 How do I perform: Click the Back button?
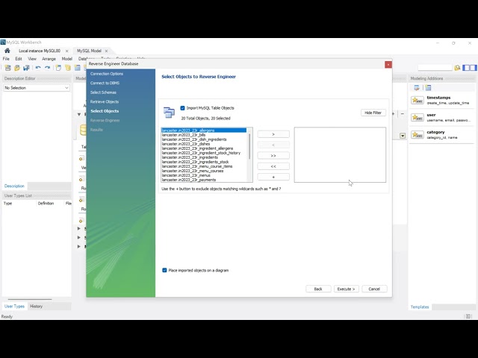pyautogui.click(x=317, y=289)
